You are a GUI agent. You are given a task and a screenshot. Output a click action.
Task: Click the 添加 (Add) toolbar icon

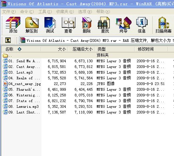pos(13,25)
